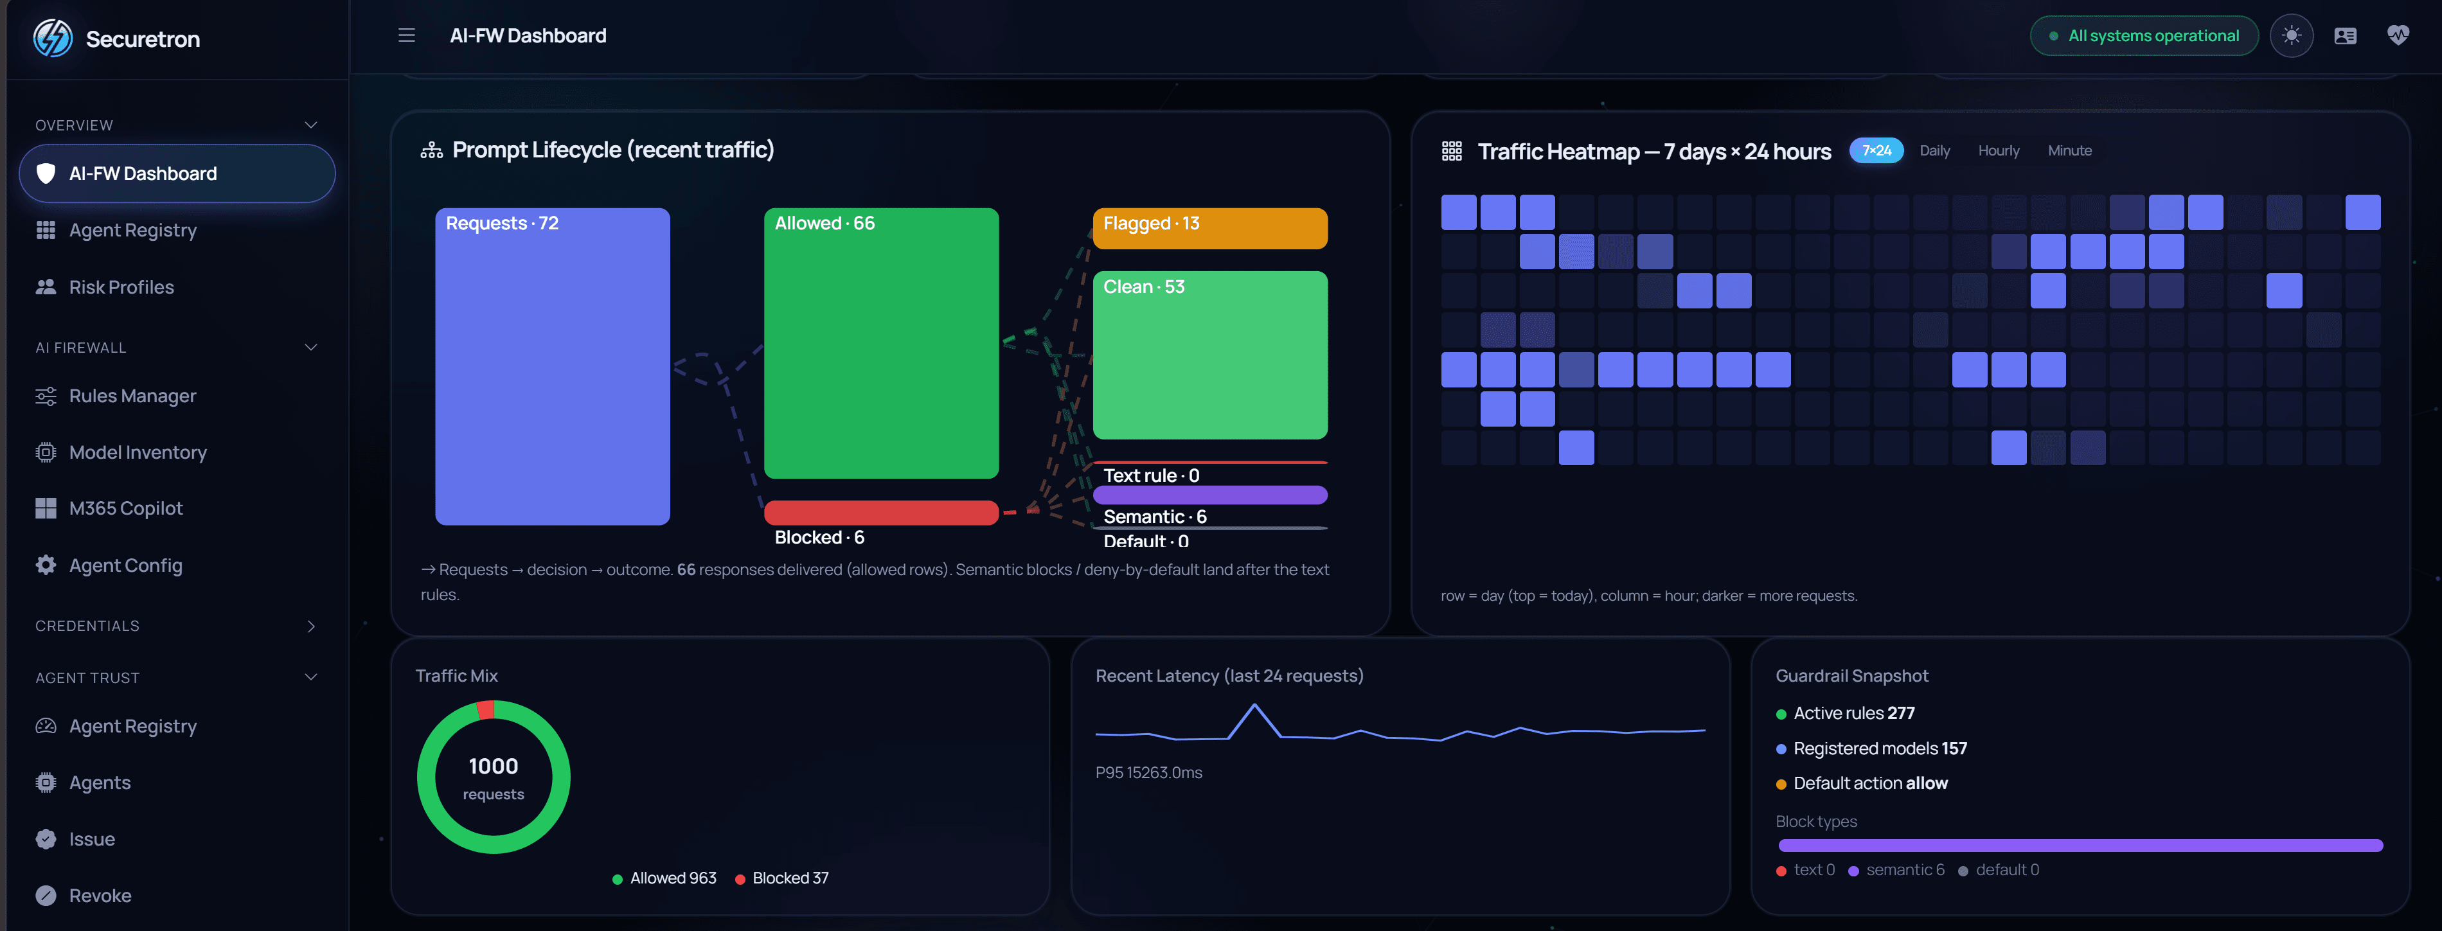Navigate to M365 Copilot
Image resolution: width=2442 pixels, height=931 pixels.
click(x=177, y=508)
